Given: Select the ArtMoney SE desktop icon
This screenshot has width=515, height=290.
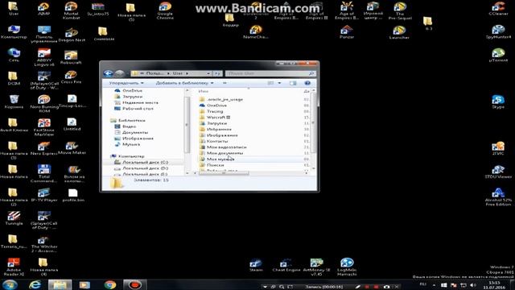Looking at the screenshot, I should (316, 267).
